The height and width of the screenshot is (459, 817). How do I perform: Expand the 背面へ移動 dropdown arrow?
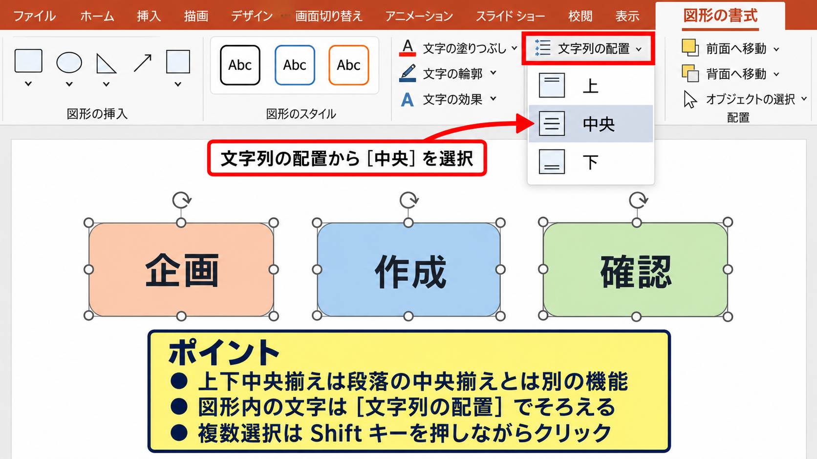776,74
